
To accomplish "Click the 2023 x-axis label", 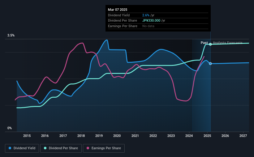I will pos(171,136).
